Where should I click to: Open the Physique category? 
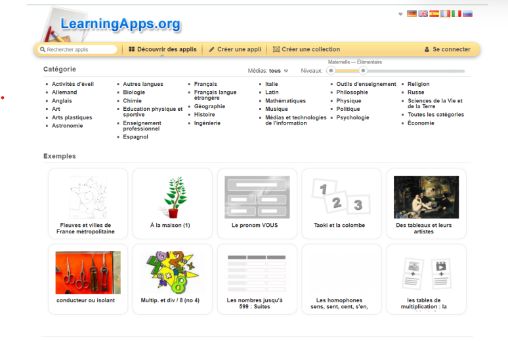point(349,101)
